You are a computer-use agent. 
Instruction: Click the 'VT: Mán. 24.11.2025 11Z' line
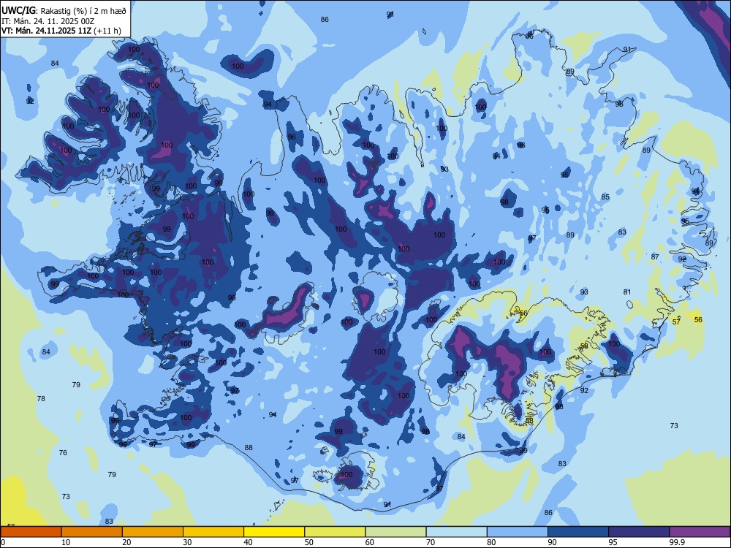47,31
